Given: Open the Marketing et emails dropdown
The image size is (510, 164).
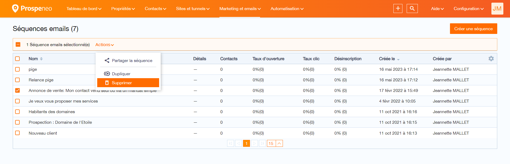Looking at the screenshot, I should (240, 8).
